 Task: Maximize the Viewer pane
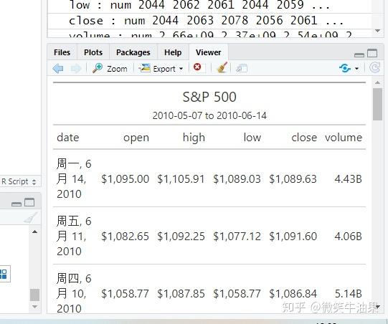pos(372,53)
